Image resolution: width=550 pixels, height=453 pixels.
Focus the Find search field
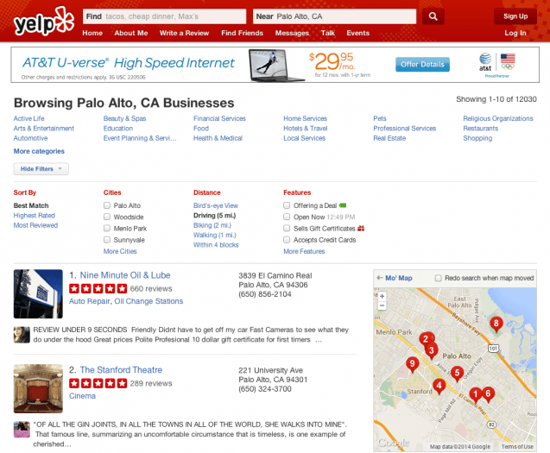coord(165,16)
